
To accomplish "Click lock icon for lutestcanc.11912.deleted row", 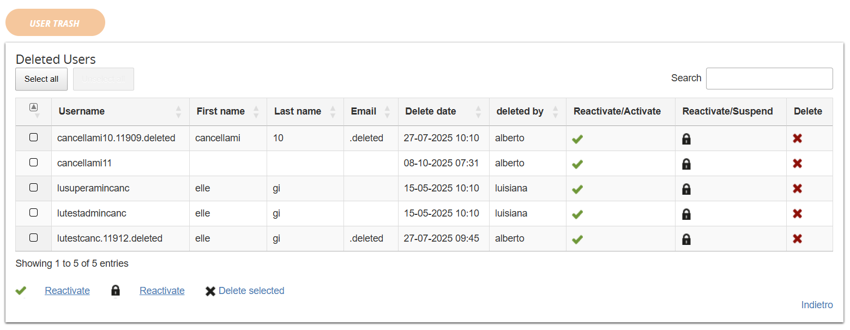I will tap(686, 239).
